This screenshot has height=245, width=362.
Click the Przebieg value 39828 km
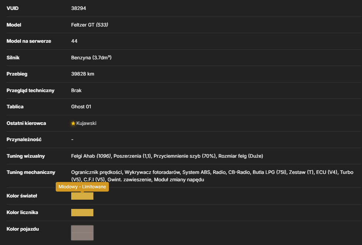pyautogui.click(x=83, y=74)
